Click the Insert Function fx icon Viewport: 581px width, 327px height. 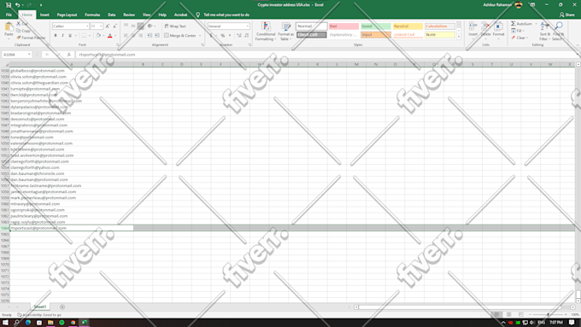pyautogui.click(x=68, y=55)
